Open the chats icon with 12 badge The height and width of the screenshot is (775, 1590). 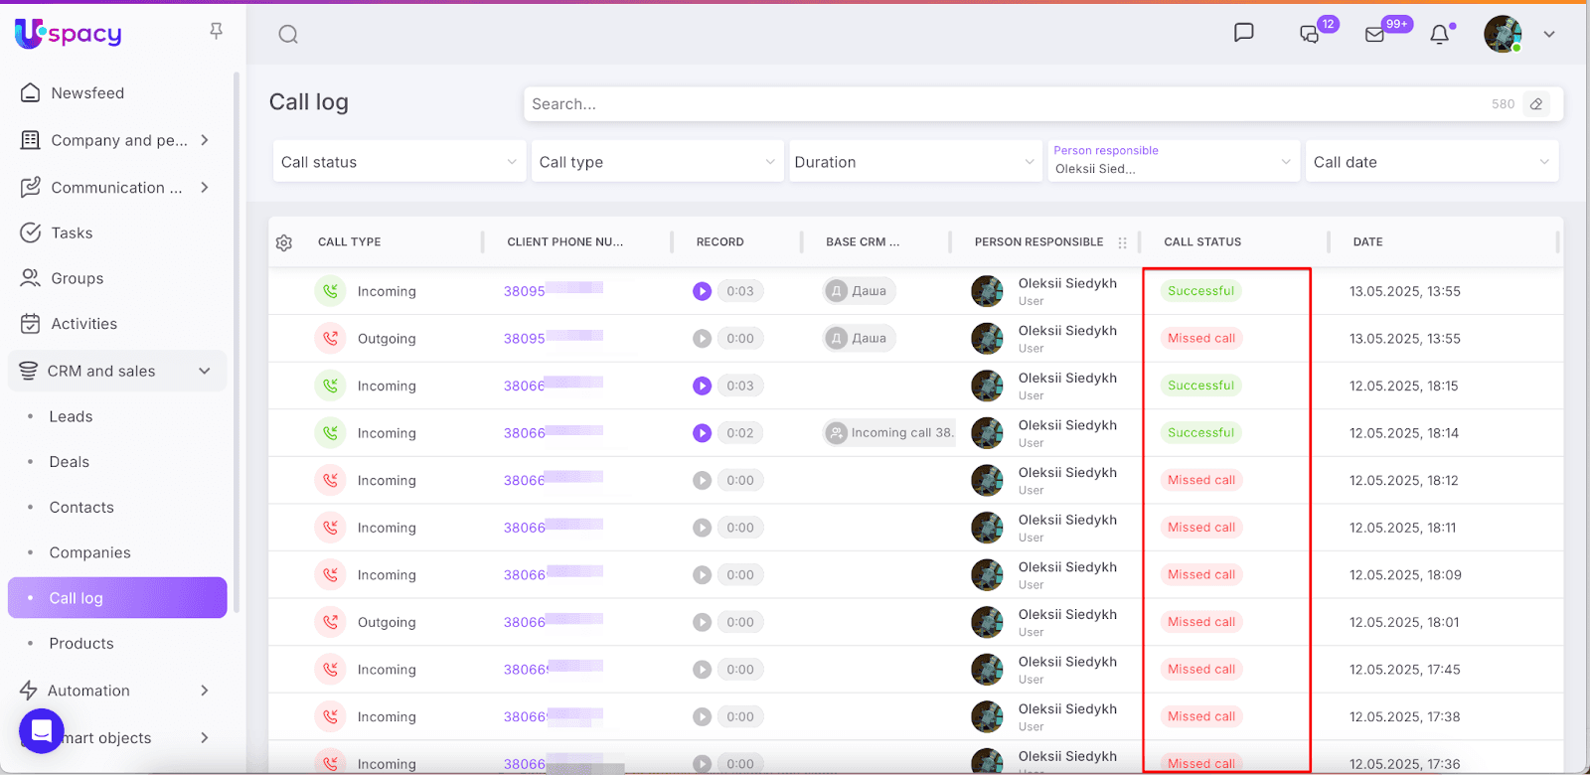[x=1310, y=35]
